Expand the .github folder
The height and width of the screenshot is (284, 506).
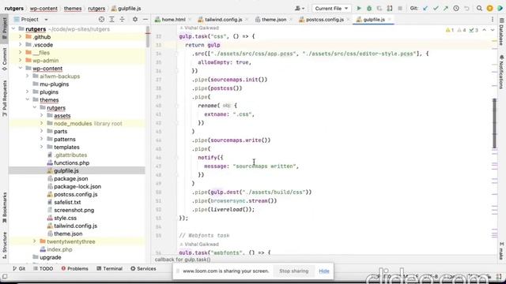pyautogui.click(x=21, y=37)
